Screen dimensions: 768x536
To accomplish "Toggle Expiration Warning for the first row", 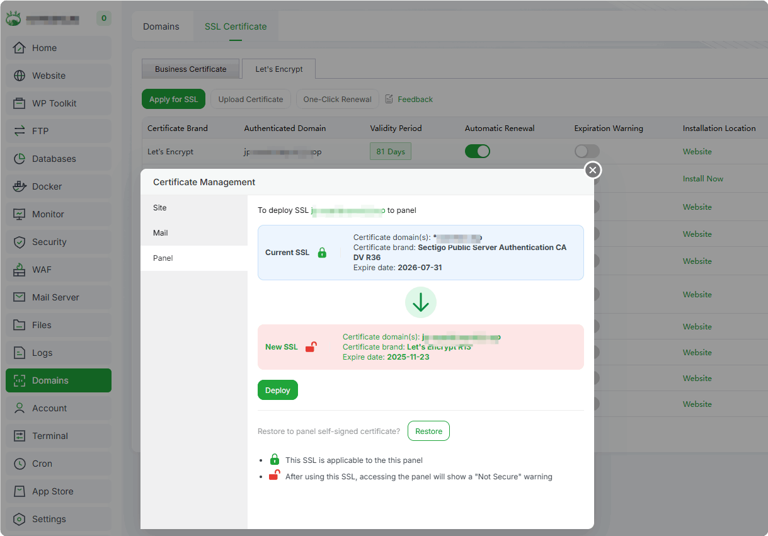I will [x=587, y=151].
